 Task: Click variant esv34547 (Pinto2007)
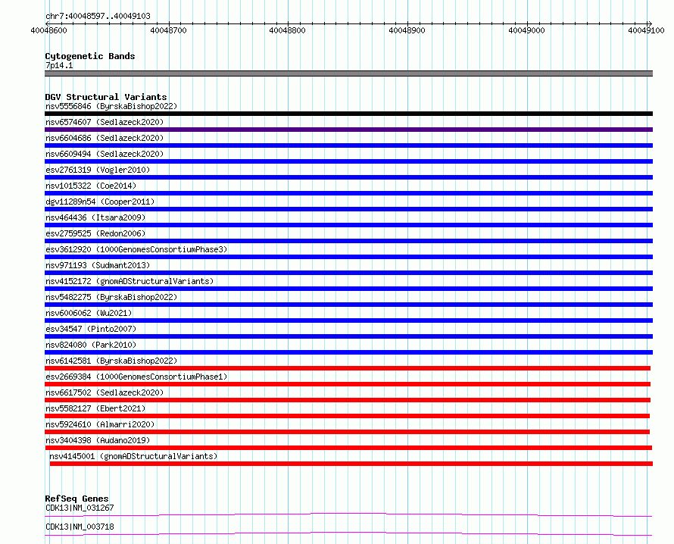(91, 329)
